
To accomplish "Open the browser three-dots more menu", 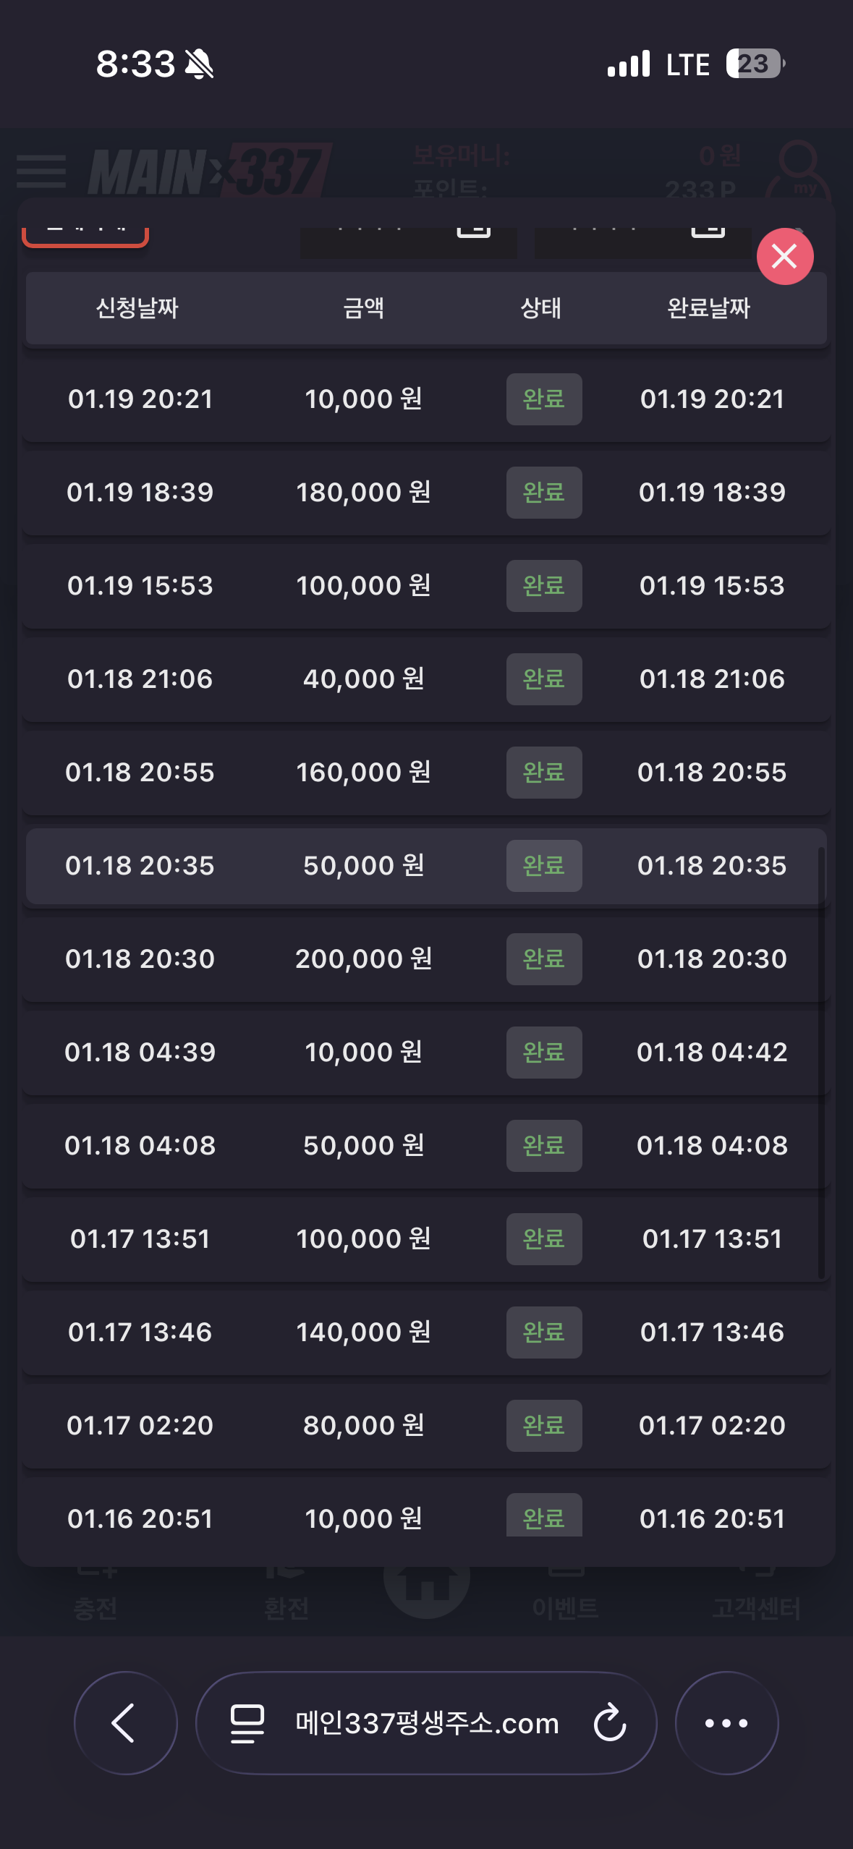I will pyautogui.click(x=726, y=1722).
